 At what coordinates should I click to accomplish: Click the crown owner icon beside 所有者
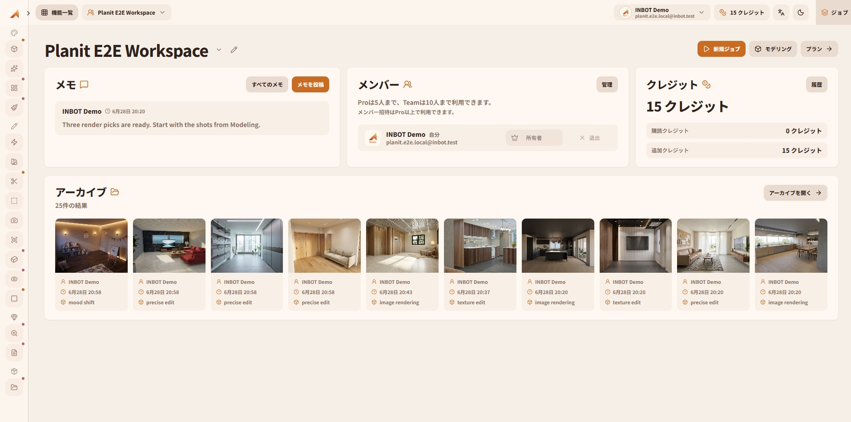coord(515,138)
